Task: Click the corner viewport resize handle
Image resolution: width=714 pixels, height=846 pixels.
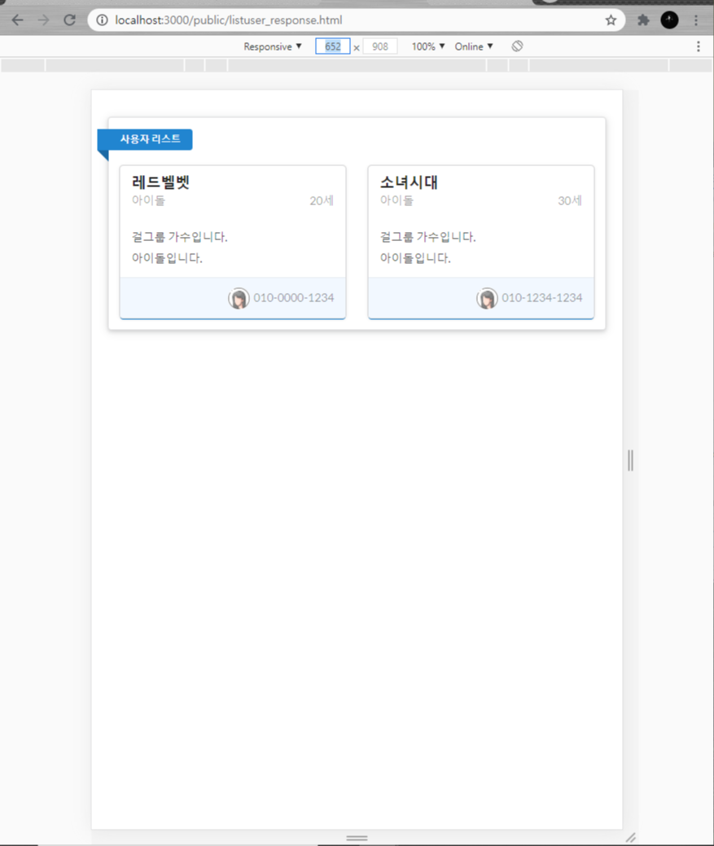Action: [631, 838]
